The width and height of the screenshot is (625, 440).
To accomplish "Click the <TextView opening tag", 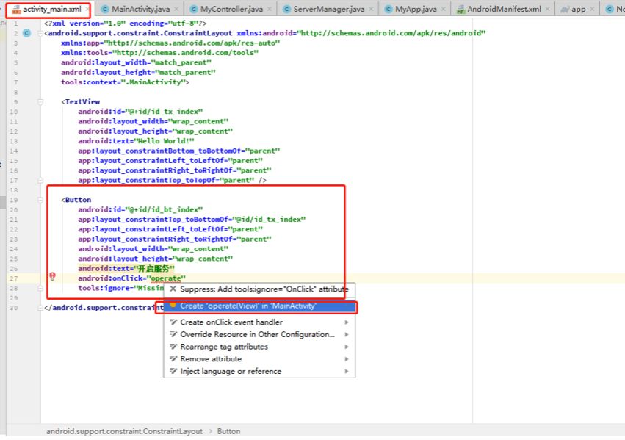I will (x=81, y=102).
